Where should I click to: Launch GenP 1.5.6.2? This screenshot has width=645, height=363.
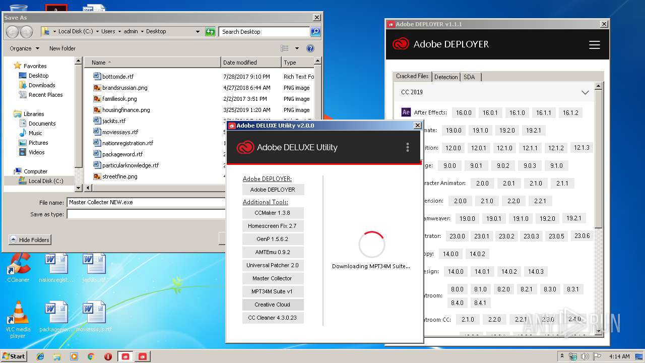273,239
